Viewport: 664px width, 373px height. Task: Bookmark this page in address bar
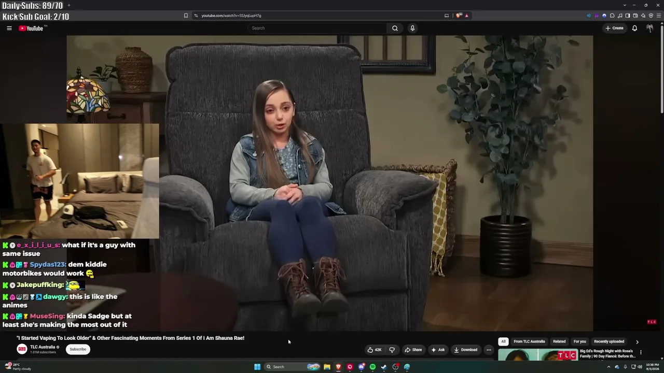tap(186, 16)
